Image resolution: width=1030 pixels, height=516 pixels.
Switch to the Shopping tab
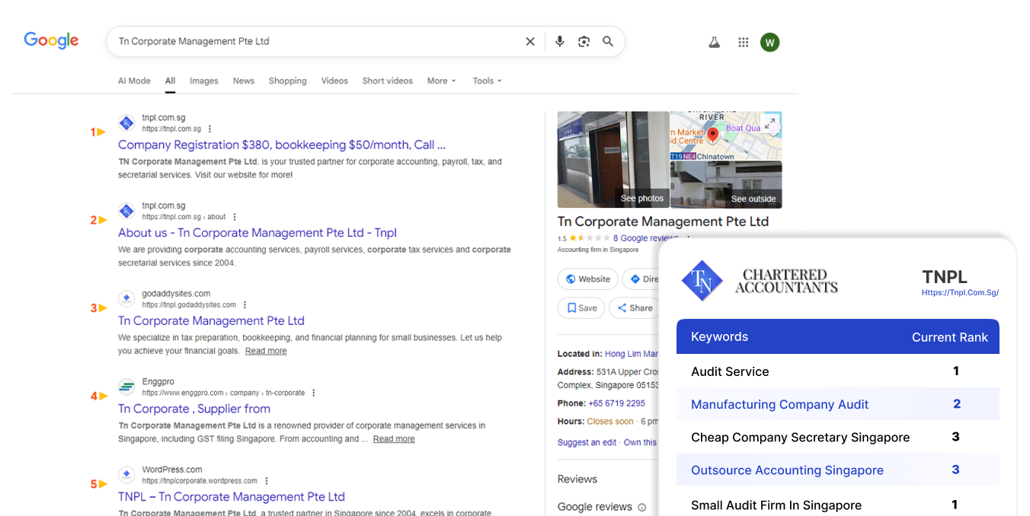[x=288, y=81]
